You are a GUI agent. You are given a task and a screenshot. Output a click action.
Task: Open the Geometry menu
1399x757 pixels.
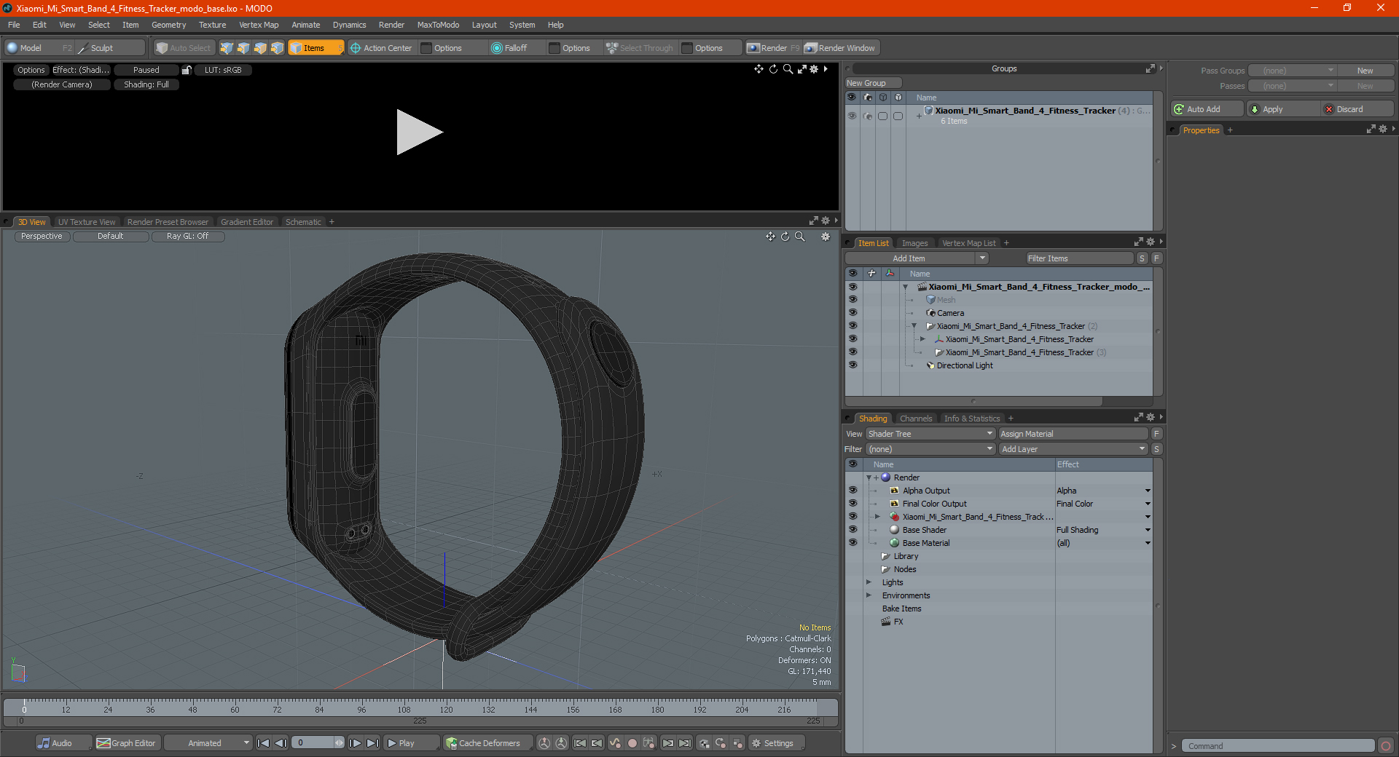click(x=168, y=25)
